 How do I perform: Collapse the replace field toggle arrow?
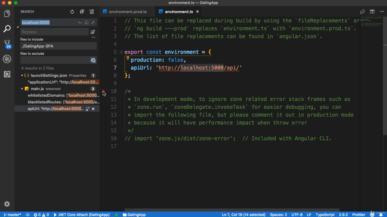pyautogui.click(x=17, y=27)
